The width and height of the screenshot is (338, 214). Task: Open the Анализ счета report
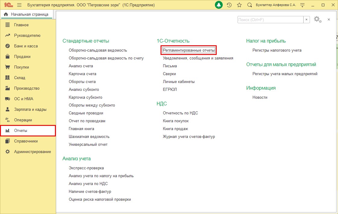tap(81, 66)
